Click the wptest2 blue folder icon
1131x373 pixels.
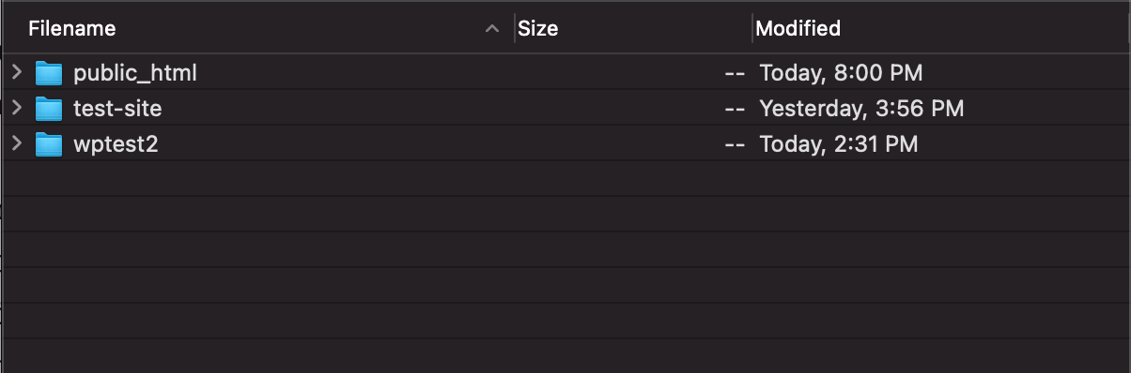tap(49, 145)
